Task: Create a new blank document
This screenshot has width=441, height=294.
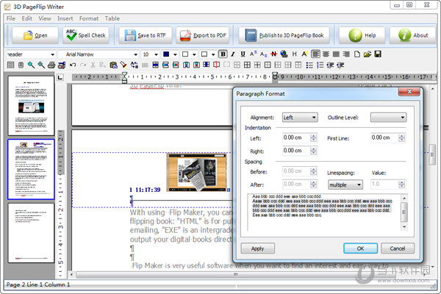Action: [357, 54]
